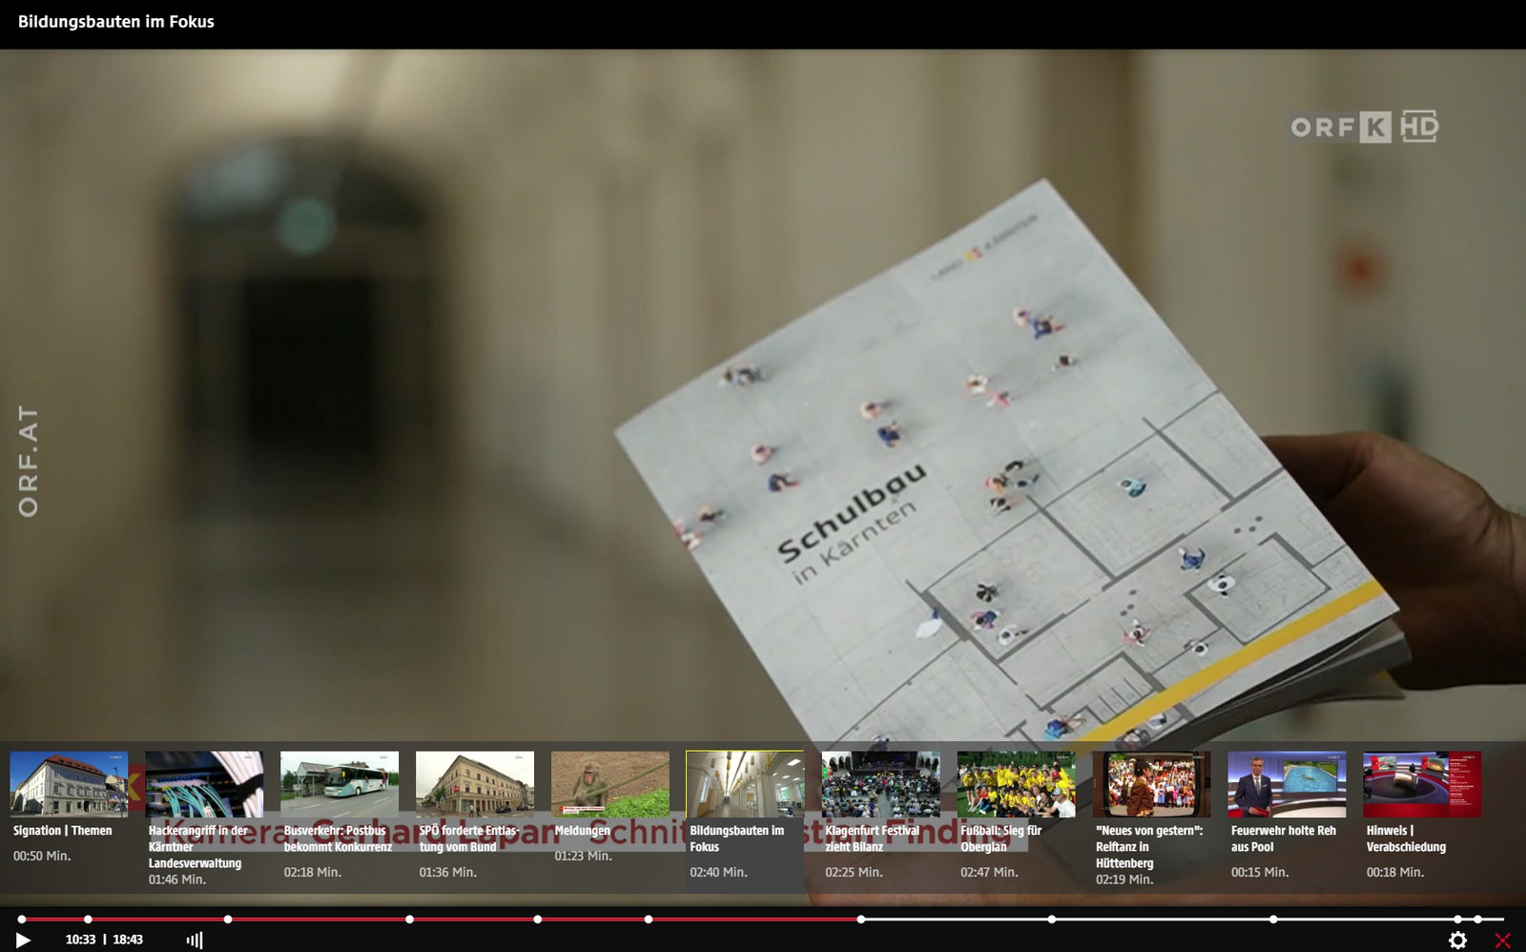Image resolution: width=1526 pixels, height=952 pixels.
Task: Open the player settings gear
Action: [1457, 940]
